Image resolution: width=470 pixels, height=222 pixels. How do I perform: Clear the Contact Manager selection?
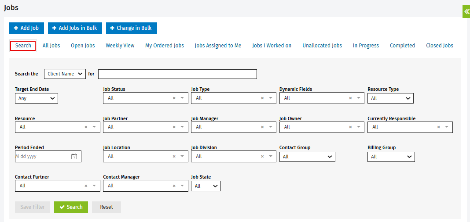click(174, 186)
